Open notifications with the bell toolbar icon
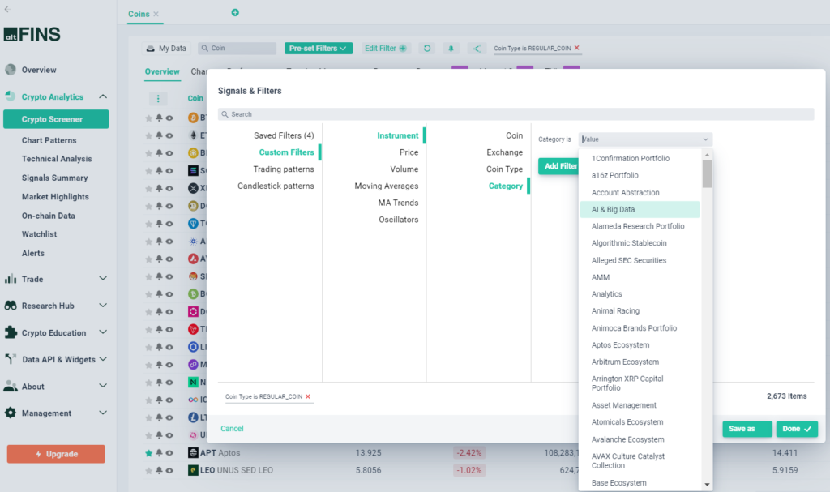The image size is (830, 492). pos(451,48)
